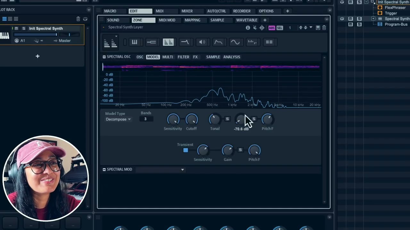Click the Program-Bus icon in tree
The image size is (410, 230).
[x=380, y=24]
